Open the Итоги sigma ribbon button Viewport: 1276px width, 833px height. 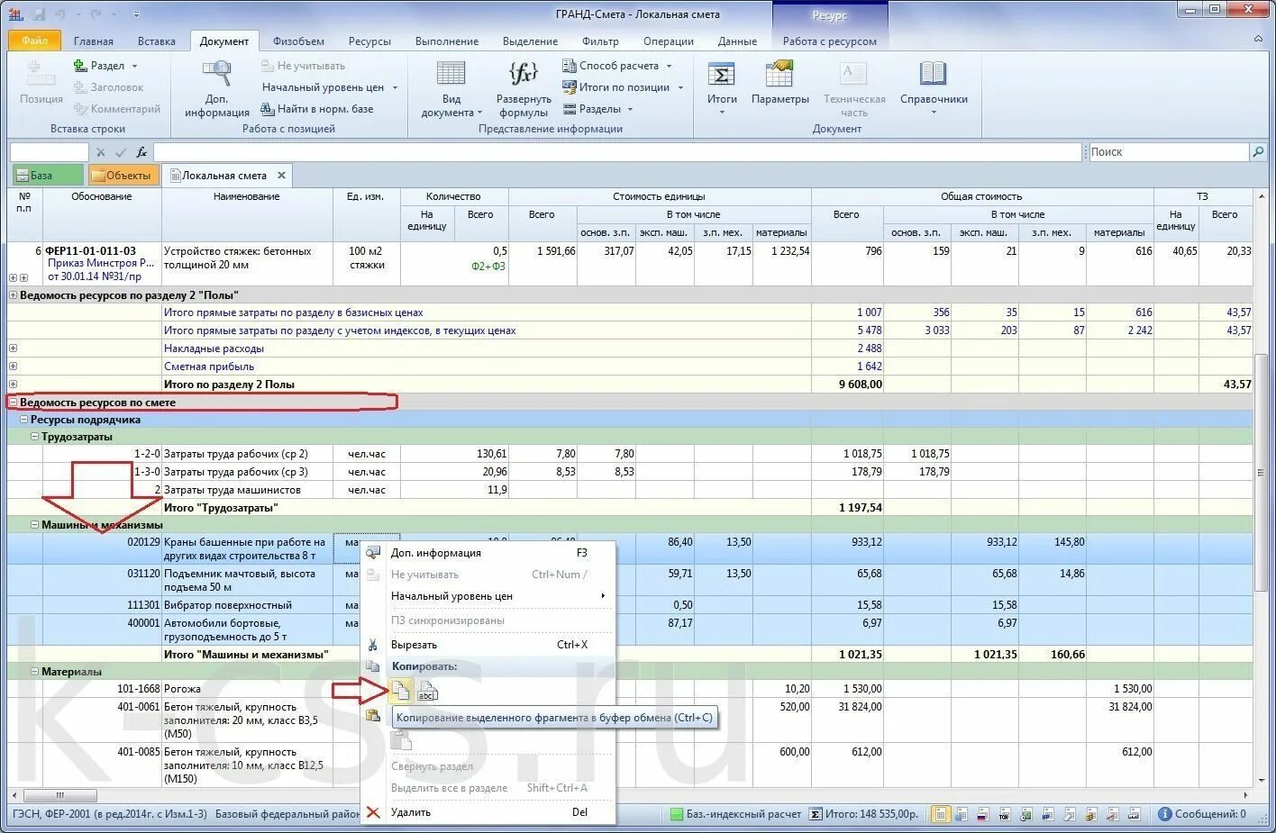(x=722, y=88)
